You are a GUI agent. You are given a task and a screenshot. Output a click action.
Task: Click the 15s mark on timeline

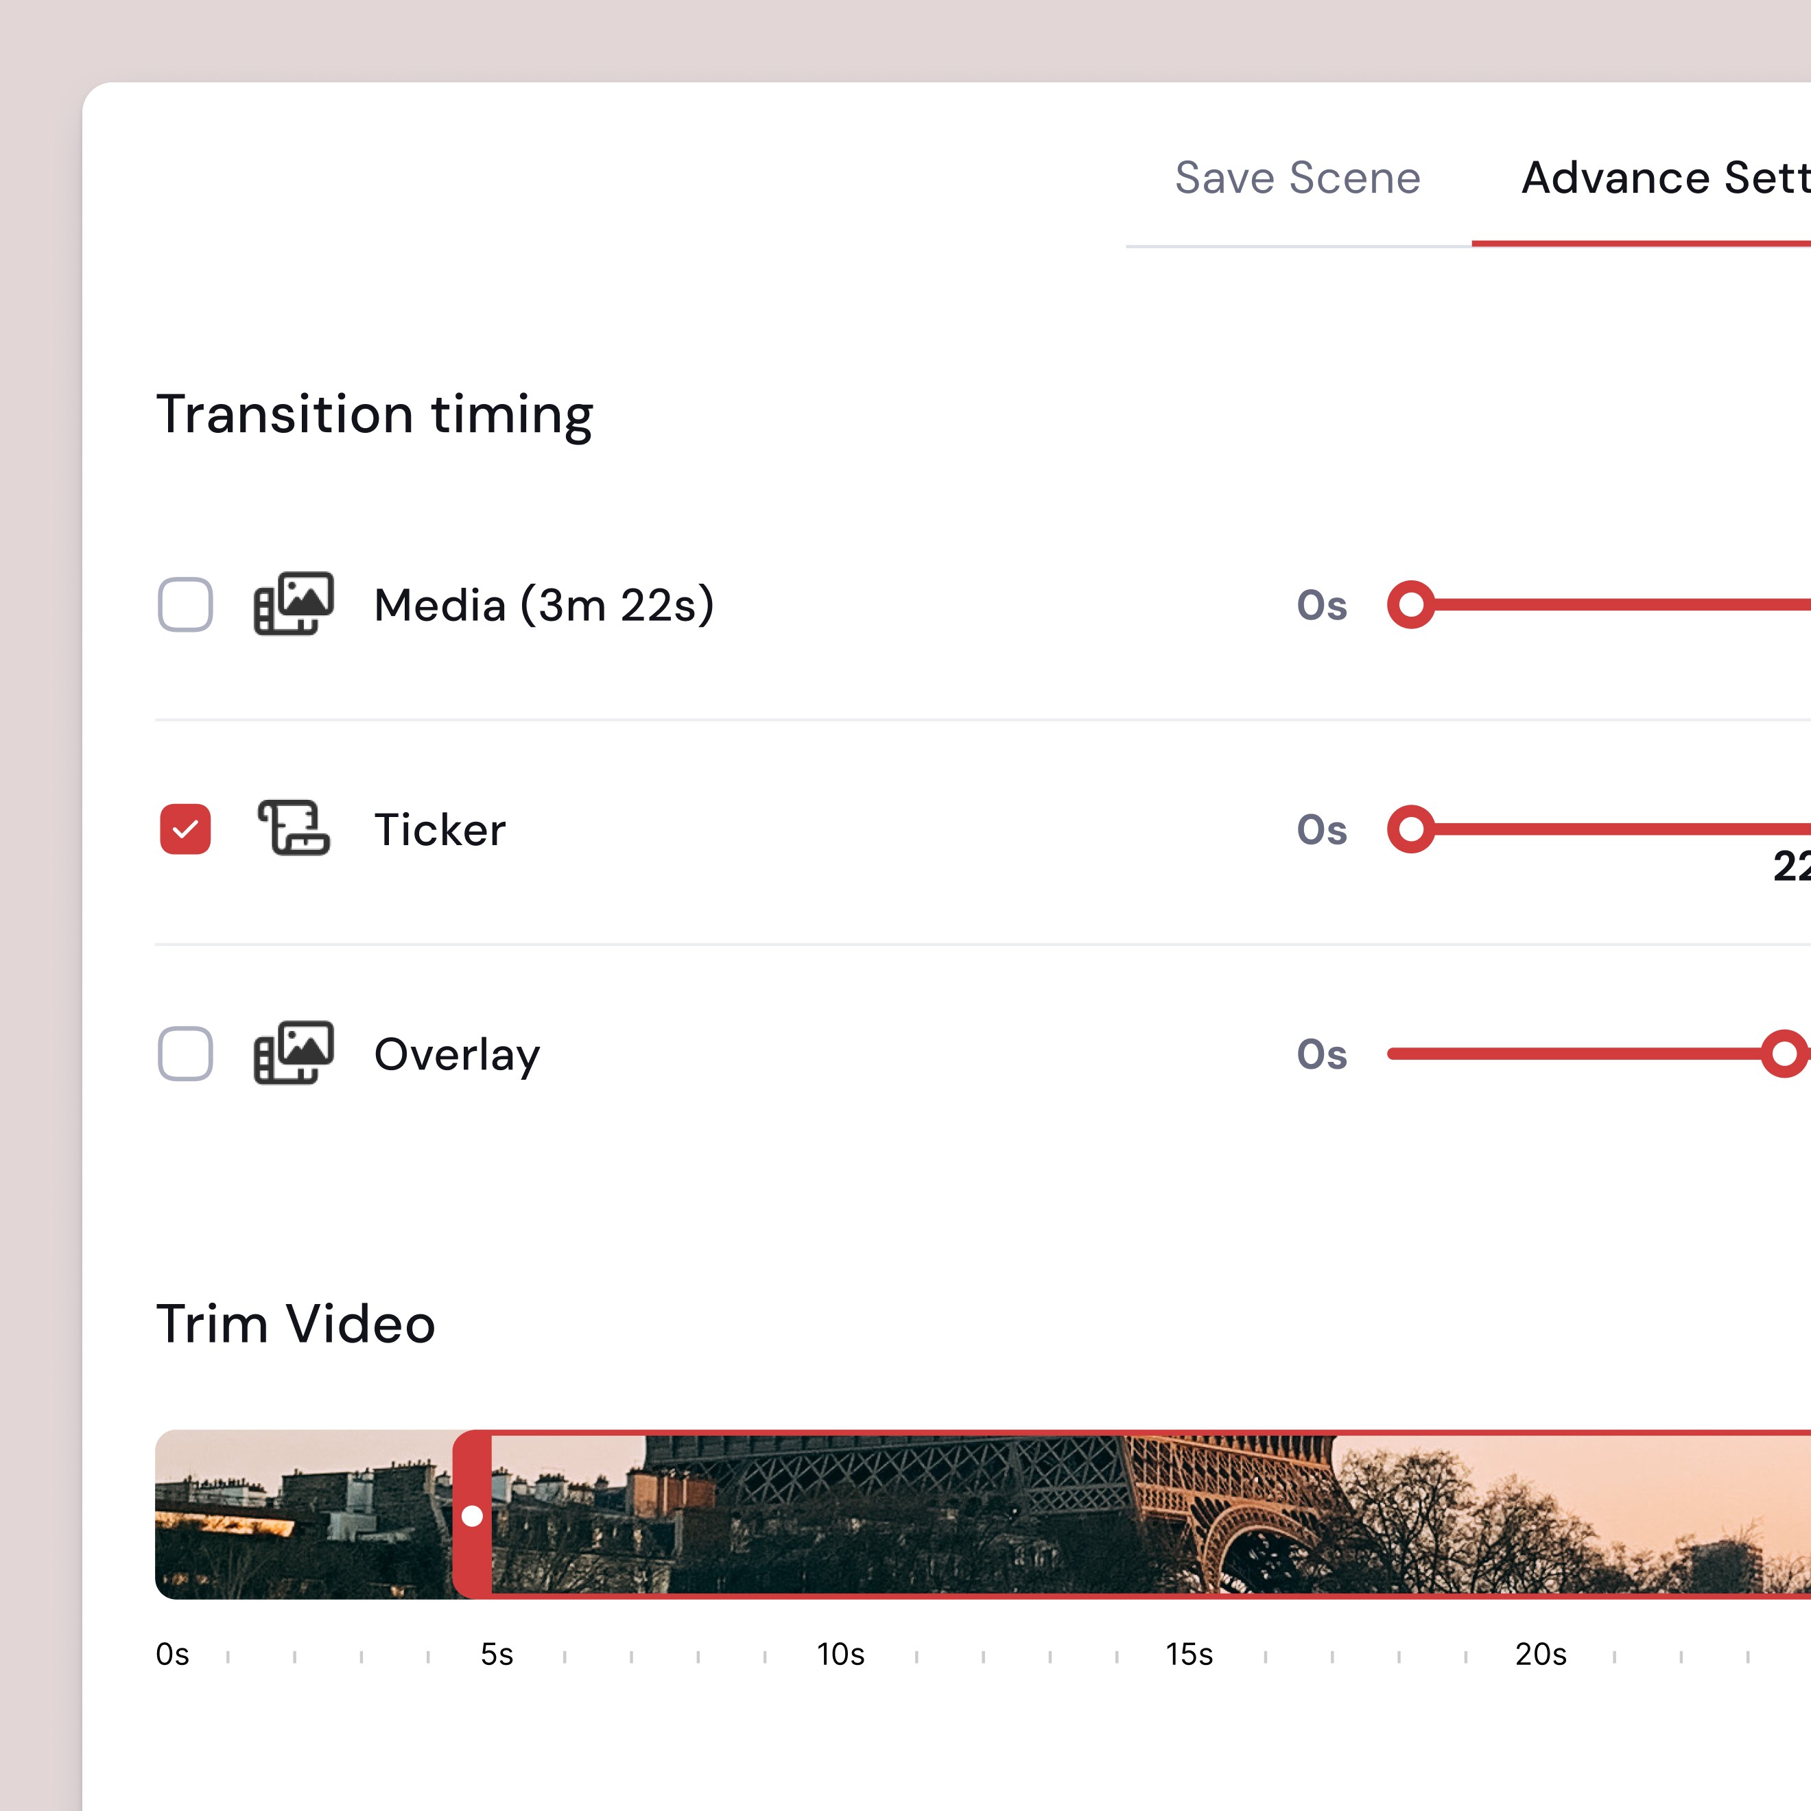click(1189, 1655)
